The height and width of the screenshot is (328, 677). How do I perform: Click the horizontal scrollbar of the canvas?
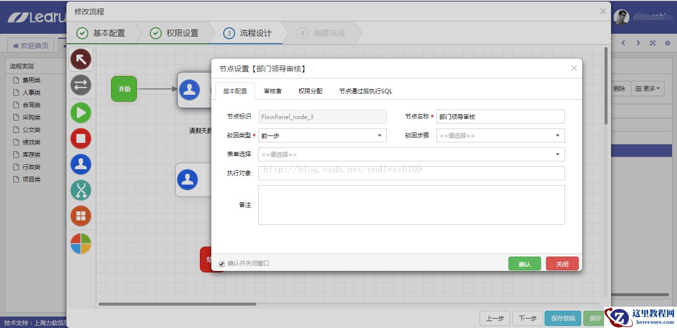click(178, 304)
